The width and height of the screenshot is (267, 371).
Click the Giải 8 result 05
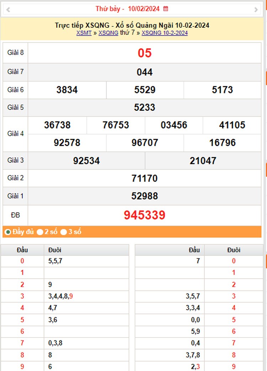145,53
